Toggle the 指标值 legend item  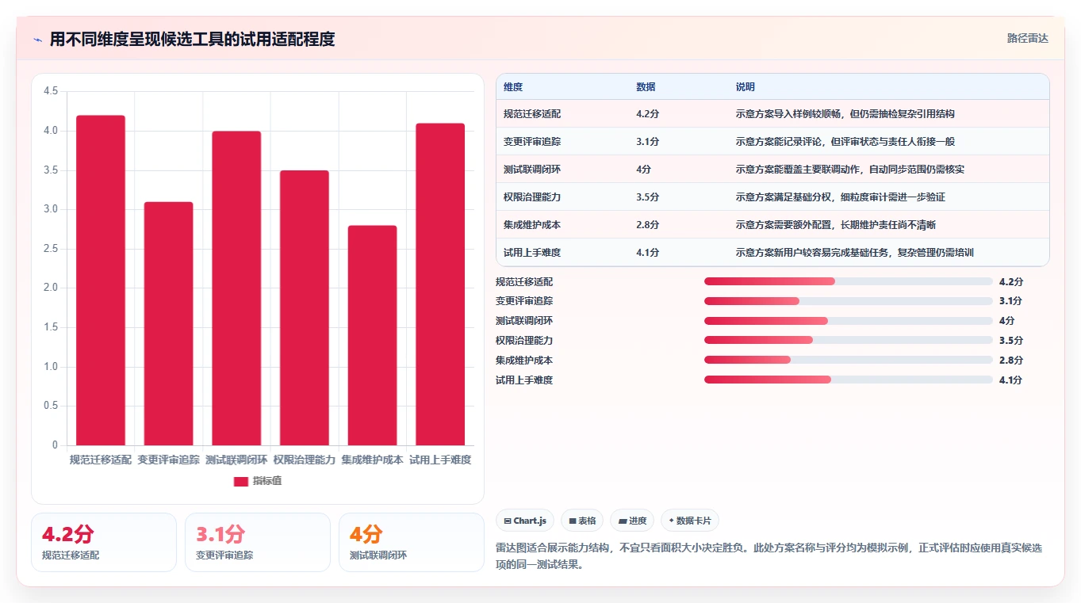[258, 481]
